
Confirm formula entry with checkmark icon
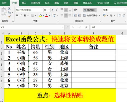80,27
